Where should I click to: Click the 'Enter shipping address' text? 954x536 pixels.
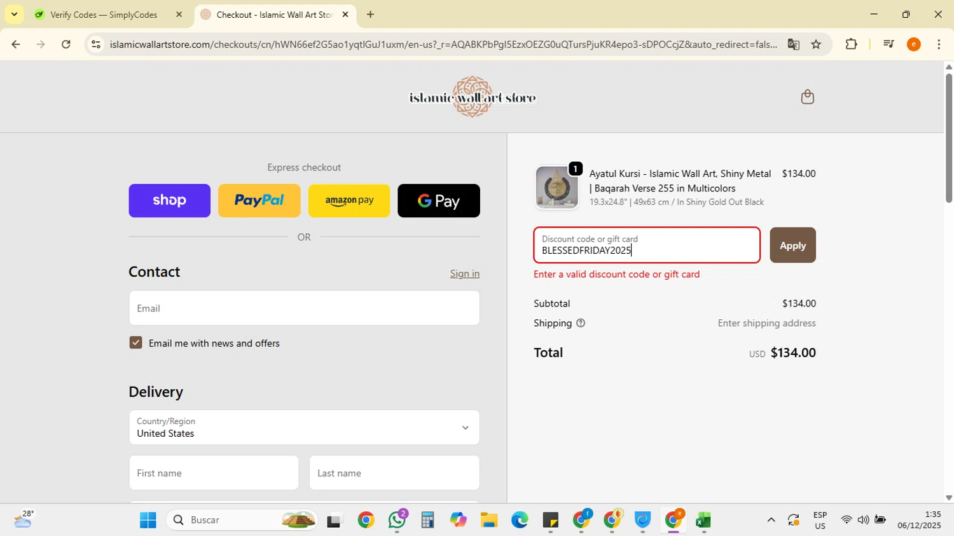766,323
